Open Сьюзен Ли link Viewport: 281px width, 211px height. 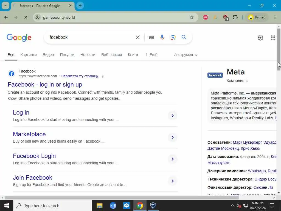263,187
